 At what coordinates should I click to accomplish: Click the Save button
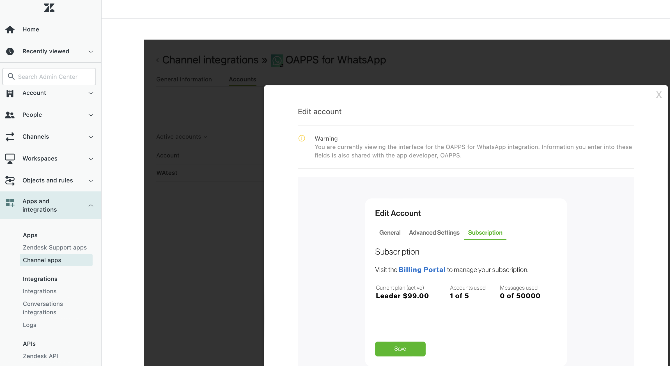pyautogui.click(x=400, y=349)
